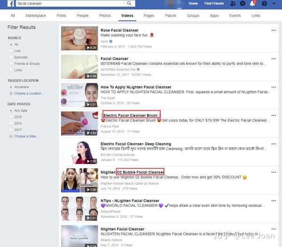Select the Links source radio button

point(11,70)
